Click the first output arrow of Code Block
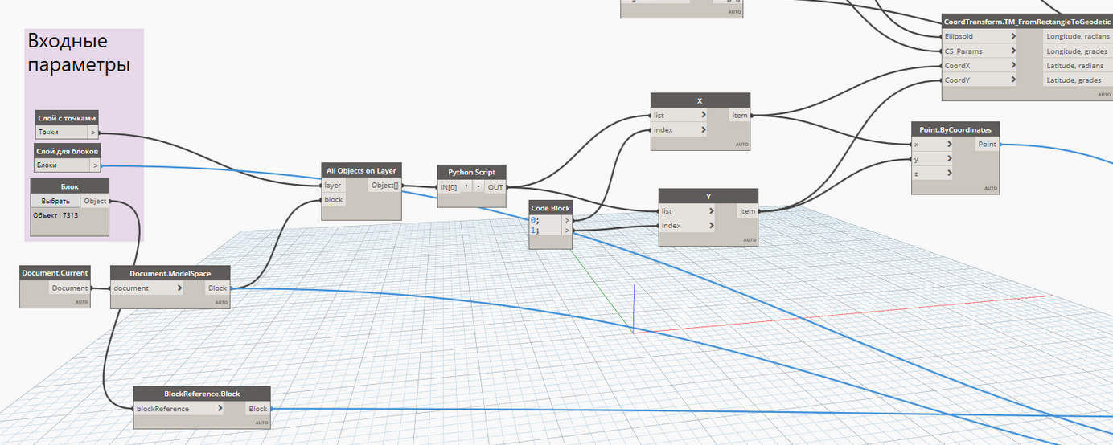 point(567,219)
